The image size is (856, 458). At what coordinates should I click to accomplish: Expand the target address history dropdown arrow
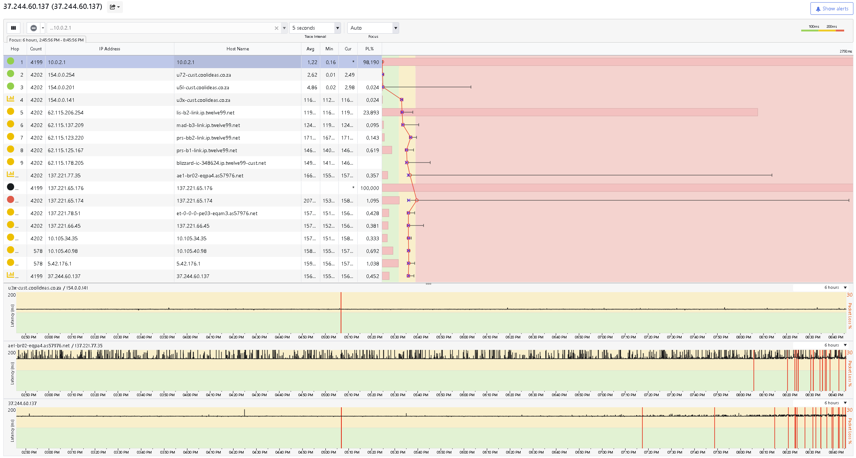click(x=284, y=28)
